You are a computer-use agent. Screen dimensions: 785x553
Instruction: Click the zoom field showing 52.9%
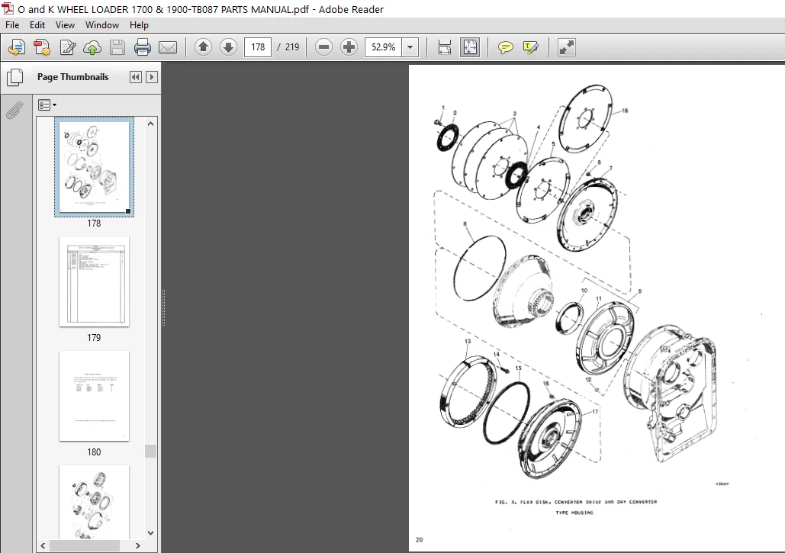click(x=384, y=47)
